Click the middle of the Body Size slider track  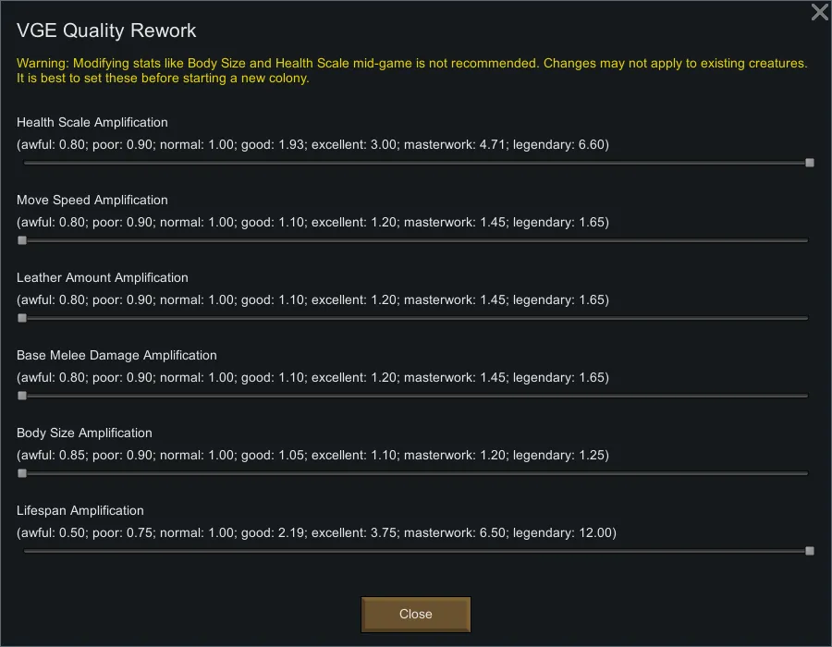(416, 473)
